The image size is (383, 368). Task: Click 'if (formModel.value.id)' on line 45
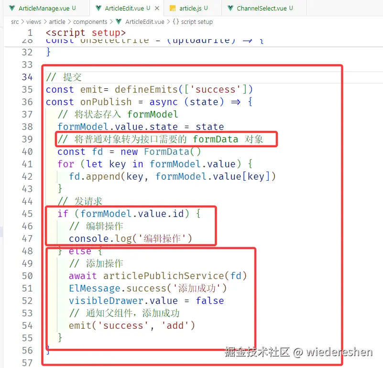123,214
